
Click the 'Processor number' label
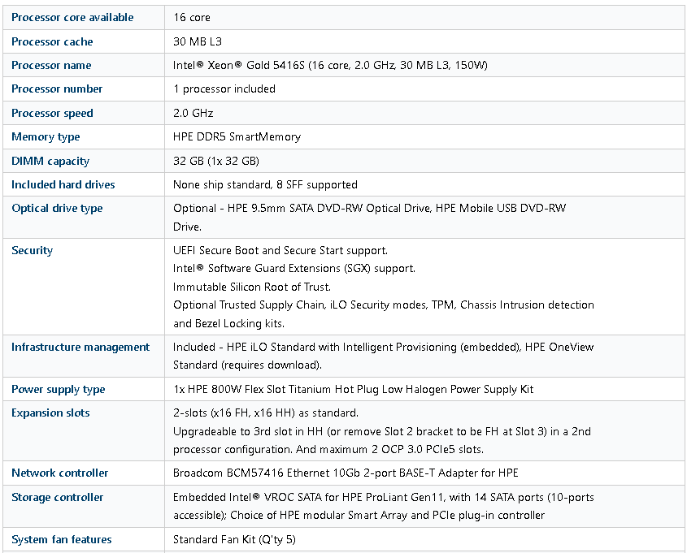[x=57, y=89]
